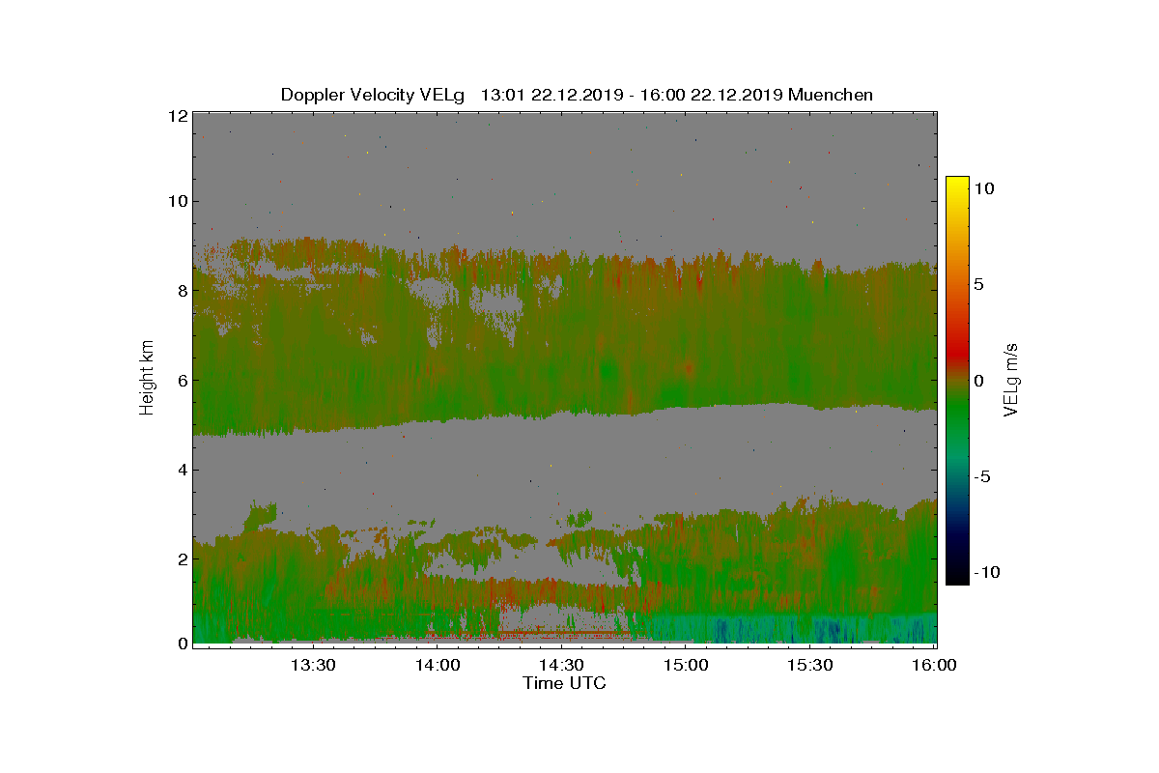
Task: Click the height axis label 0
Action: pos(182,644)
